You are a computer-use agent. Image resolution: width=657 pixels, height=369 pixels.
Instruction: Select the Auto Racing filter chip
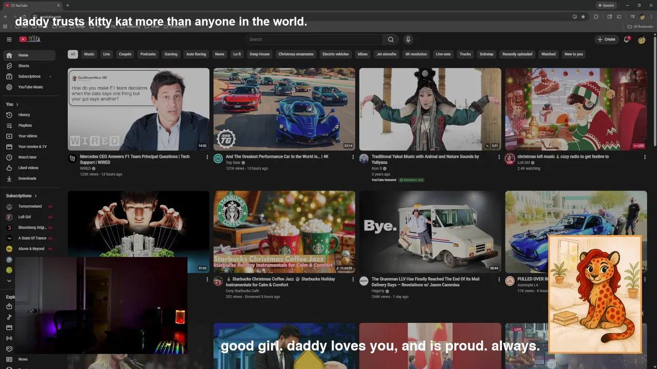(196, 54)
